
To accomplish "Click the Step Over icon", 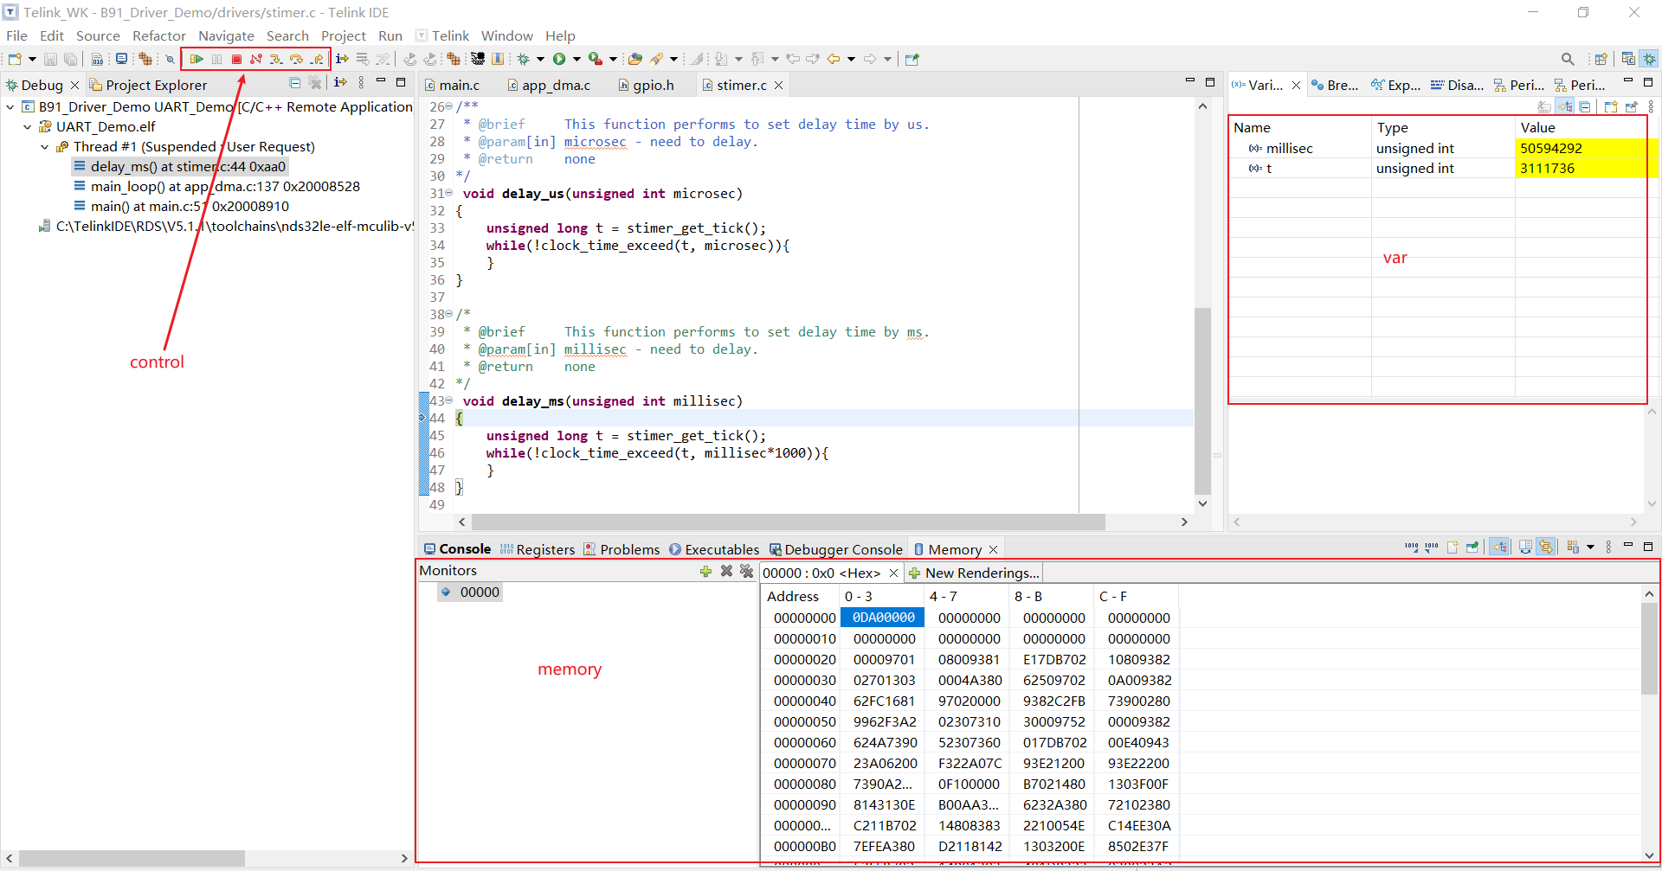I will (297, 59).
